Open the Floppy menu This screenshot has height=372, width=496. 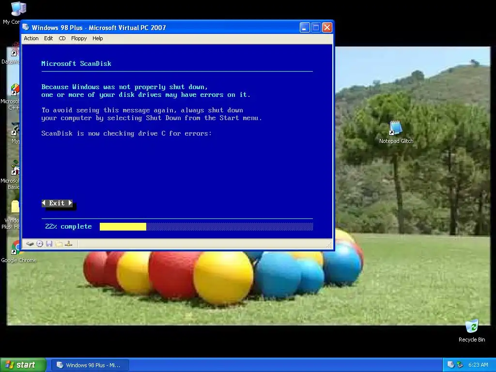[79, 38]
